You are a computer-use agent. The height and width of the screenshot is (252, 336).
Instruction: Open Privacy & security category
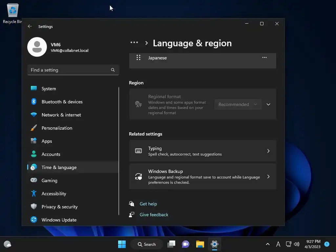(73, 207)
